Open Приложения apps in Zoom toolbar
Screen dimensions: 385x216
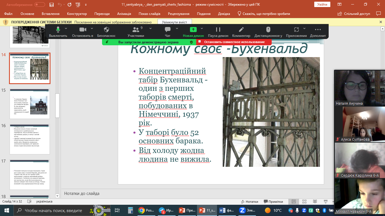296,32
